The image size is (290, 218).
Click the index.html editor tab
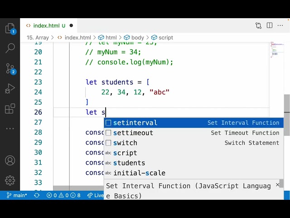(x=48, y=25)
